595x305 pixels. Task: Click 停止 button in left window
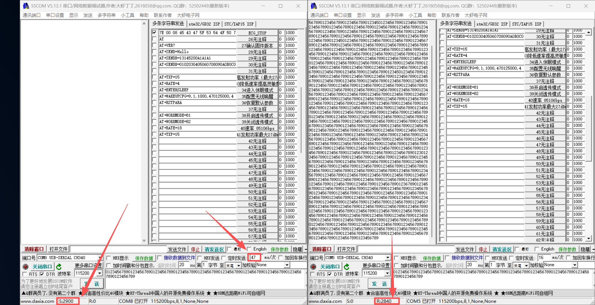pos(195,249)
